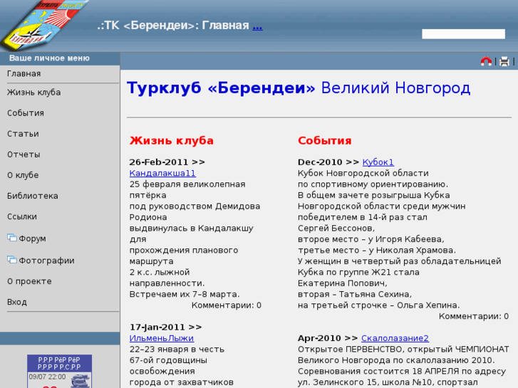
Task: Go to Жизнь клуба in sidebar menu
Action: tap(33, 93)
